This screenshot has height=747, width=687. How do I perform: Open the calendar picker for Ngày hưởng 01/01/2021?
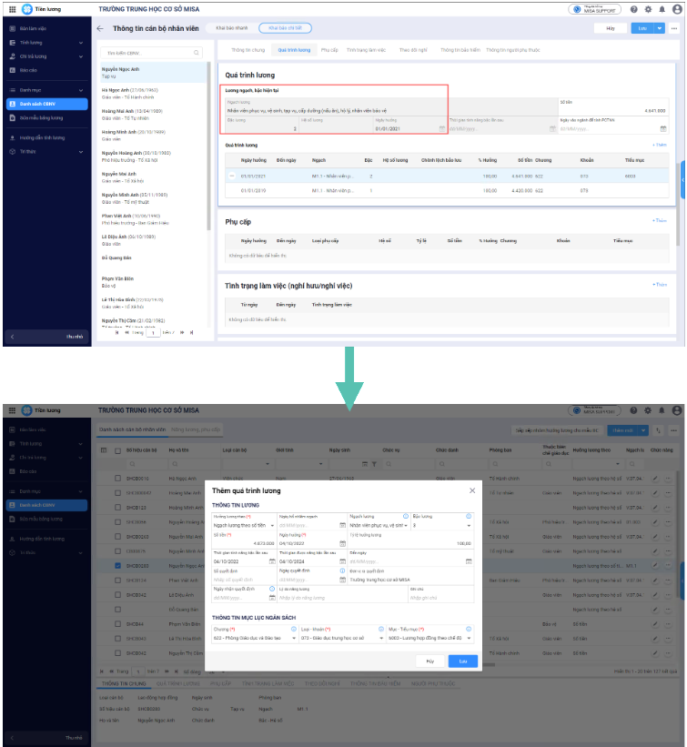tap(441, 128)
